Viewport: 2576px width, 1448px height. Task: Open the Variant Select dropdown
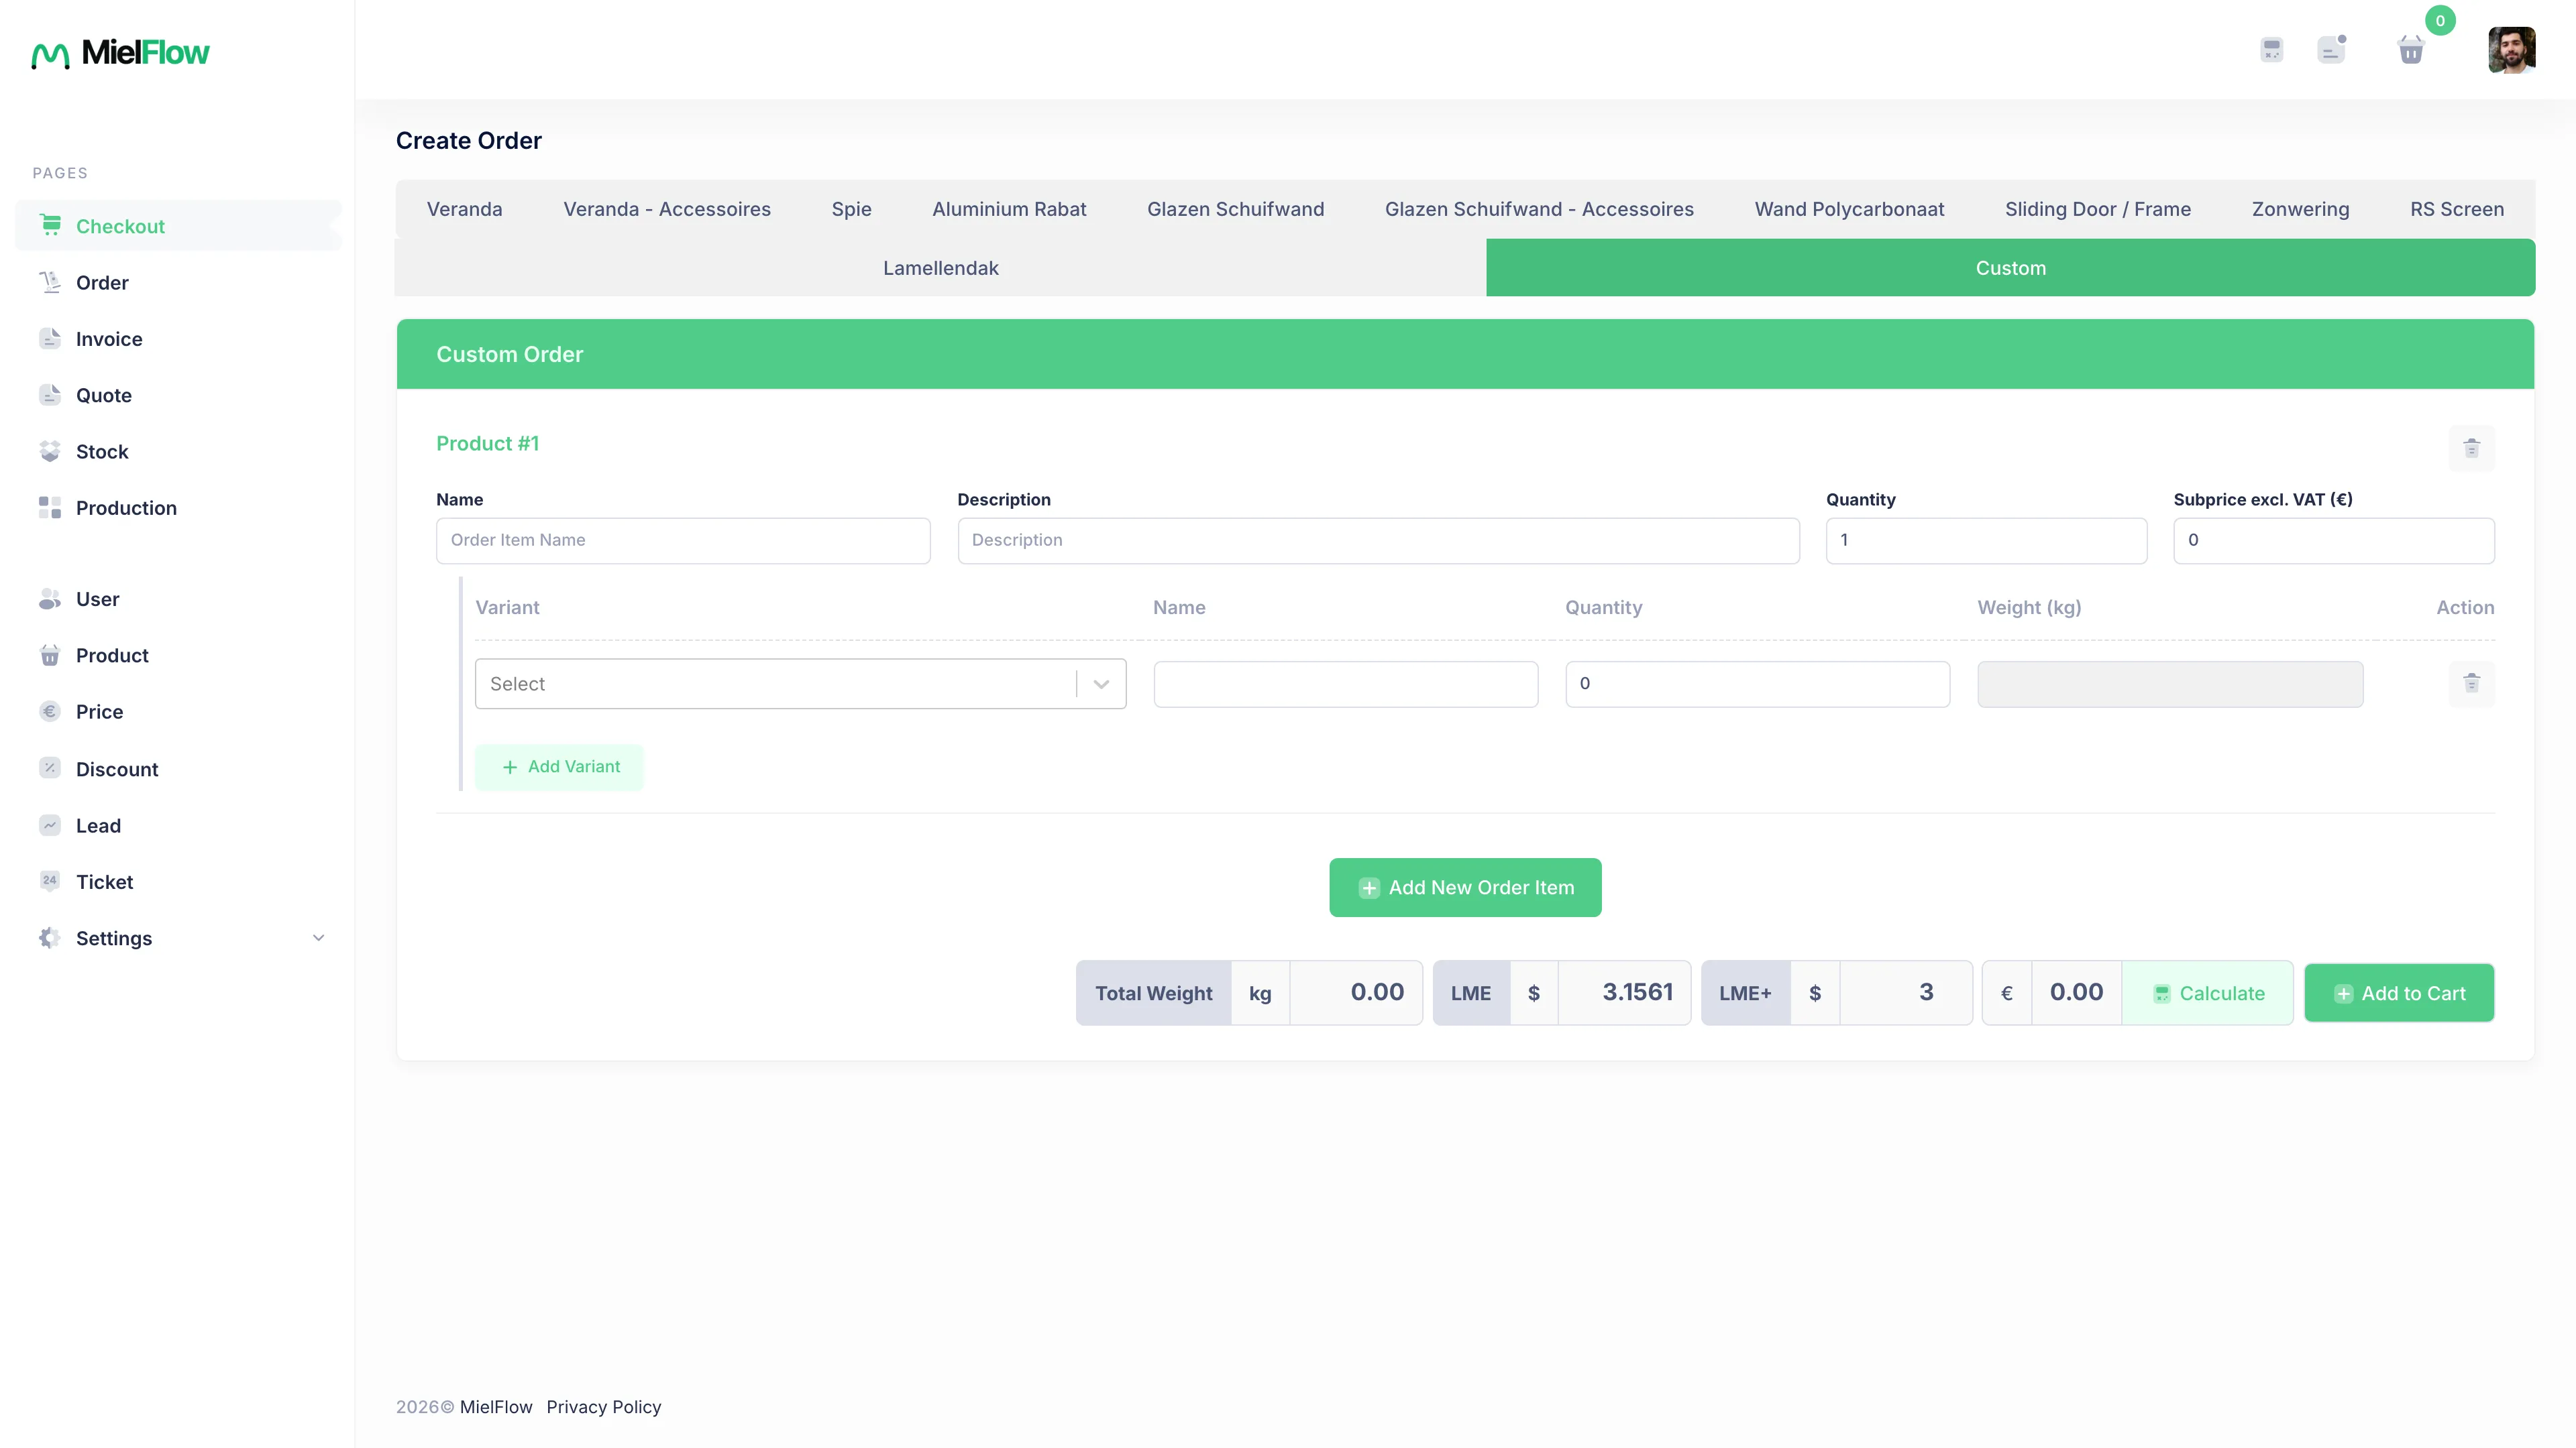point(800,684)
